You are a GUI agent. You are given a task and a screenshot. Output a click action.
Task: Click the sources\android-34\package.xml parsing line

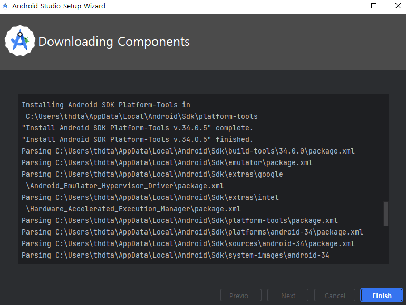pyautogui.click(x=188, y=244)
